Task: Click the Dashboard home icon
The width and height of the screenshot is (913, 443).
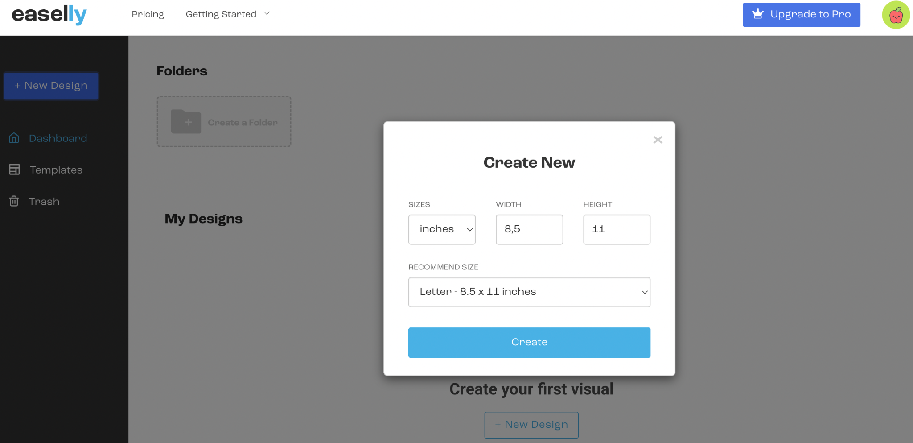Action: pyautogui.click(x=14, y=138)
